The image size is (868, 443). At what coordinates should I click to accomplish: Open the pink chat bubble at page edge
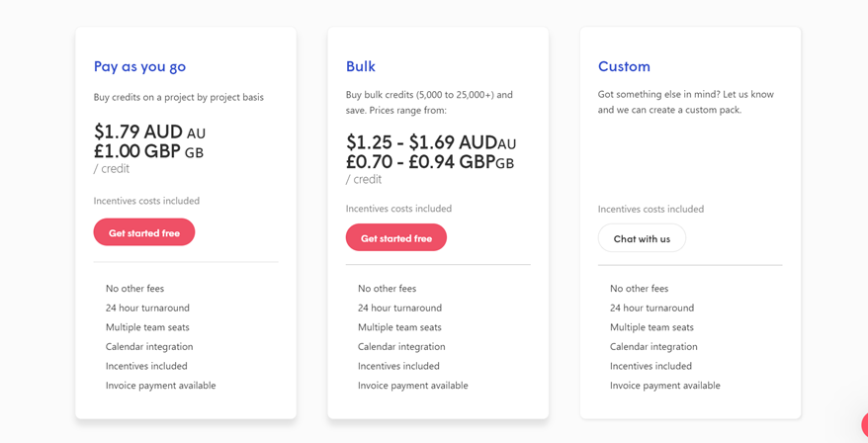pos(864,425)
